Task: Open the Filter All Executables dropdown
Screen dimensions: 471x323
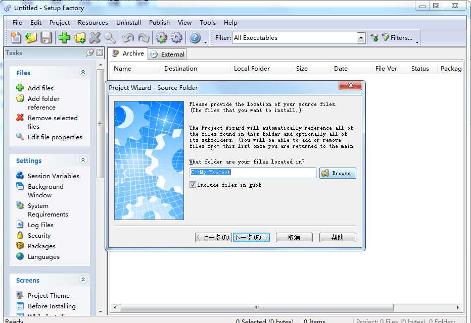Action: [x=361, y=38]
